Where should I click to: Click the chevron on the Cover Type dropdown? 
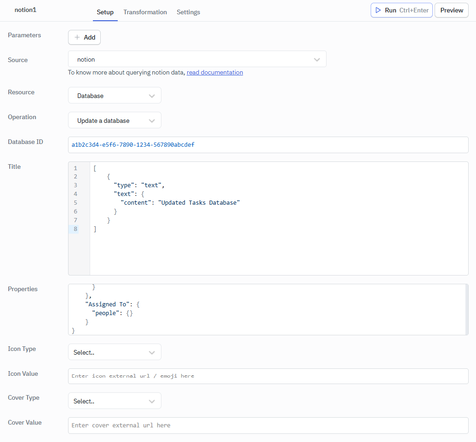coord(152,401)
